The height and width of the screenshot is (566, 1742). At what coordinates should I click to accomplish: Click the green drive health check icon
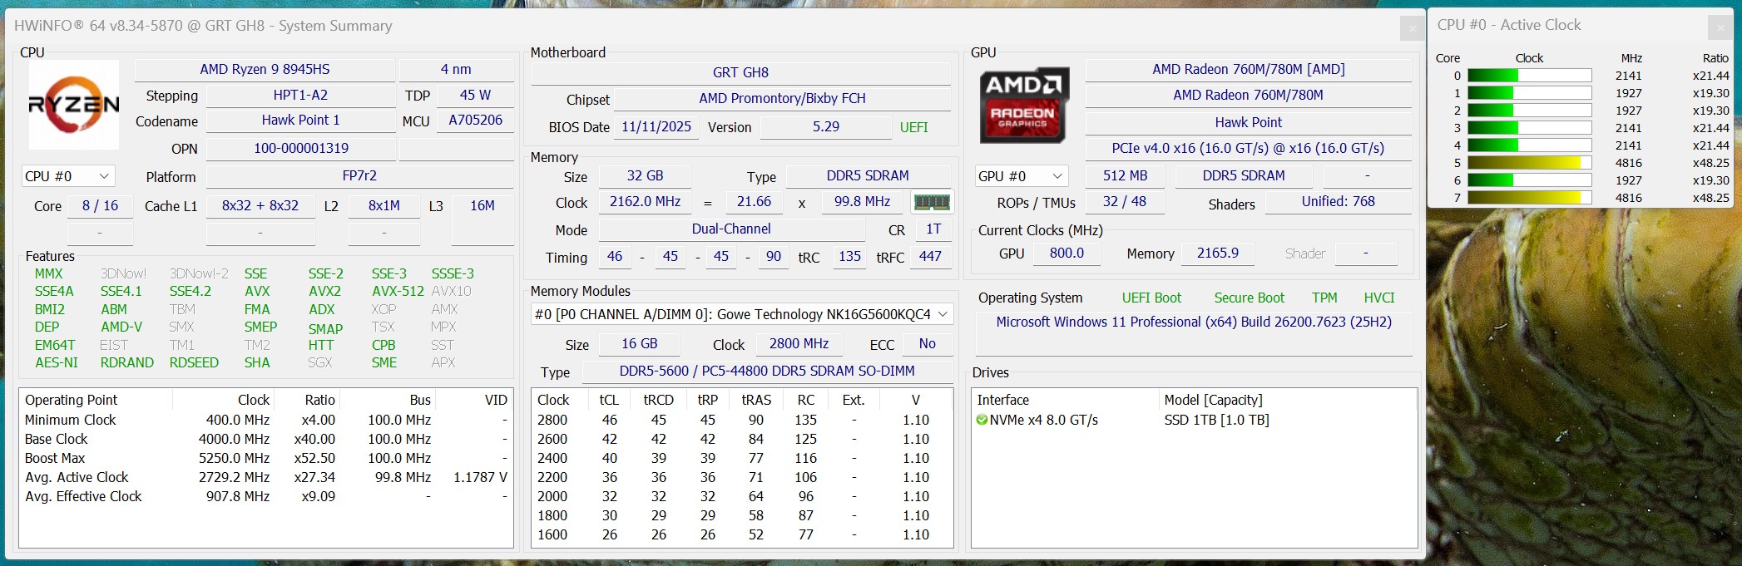point(982,421)
